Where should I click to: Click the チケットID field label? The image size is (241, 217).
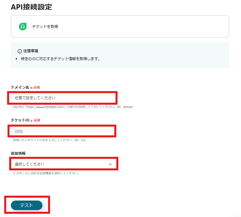pyautogui.click(x=20, y=120)
